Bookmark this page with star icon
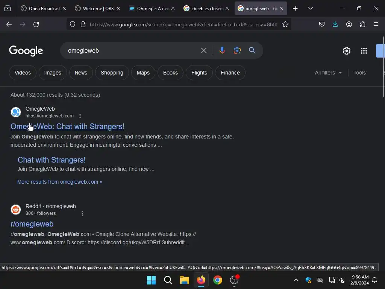This screenshot has height=289, width=385. point(285,24)
